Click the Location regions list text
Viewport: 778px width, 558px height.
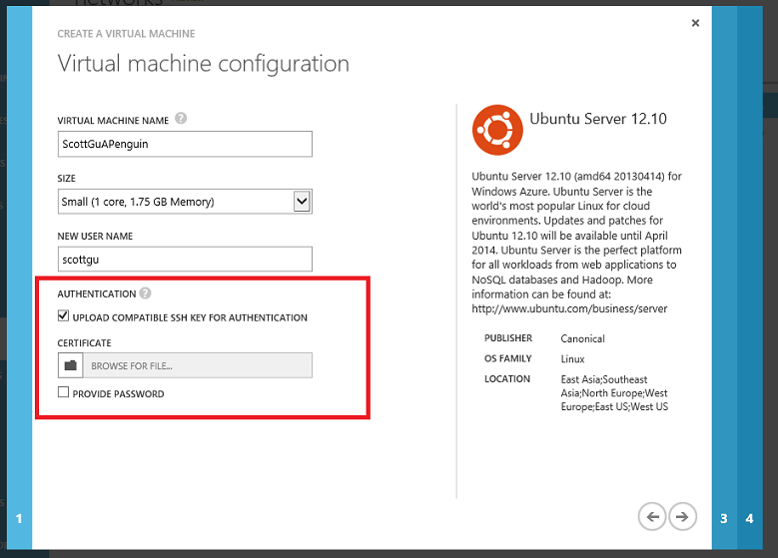coord(614,393)
